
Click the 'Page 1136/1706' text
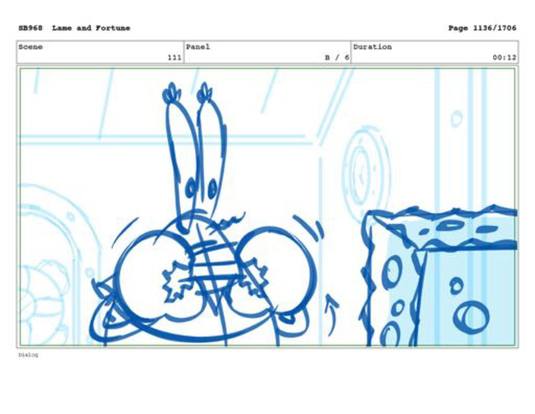pos(482,28)
